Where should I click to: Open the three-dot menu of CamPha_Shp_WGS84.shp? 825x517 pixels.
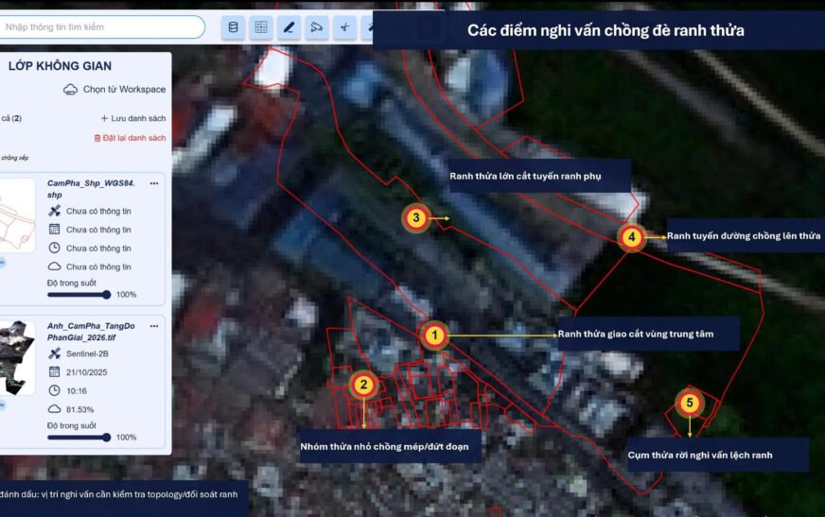point(154,183)
